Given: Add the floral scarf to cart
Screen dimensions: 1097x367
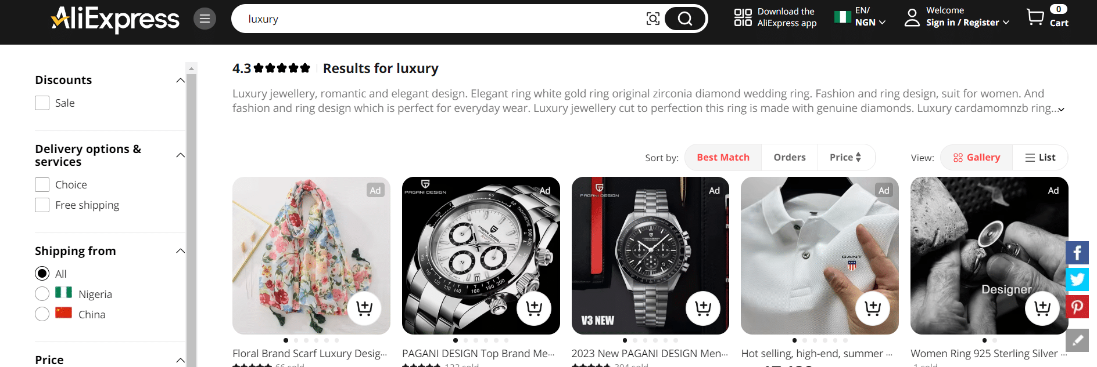Looking at the screenshot, I should (364, 308).
